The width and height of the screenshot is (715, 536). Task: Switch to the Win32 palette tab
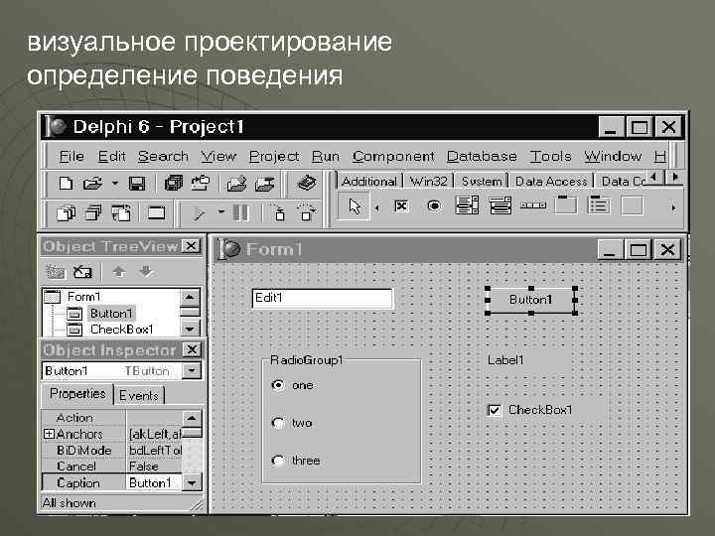pyautogui.click(x=429, y=181)
